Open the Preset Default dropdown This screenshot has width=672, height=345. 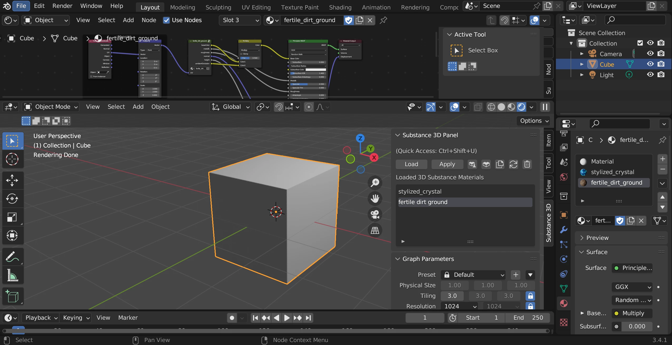(473, 275)
